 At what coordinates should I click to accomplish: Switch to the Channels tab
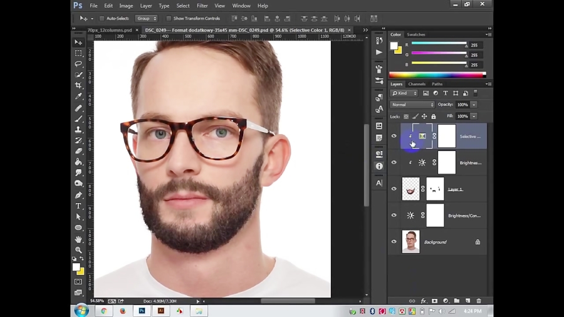tap(417, 84)
